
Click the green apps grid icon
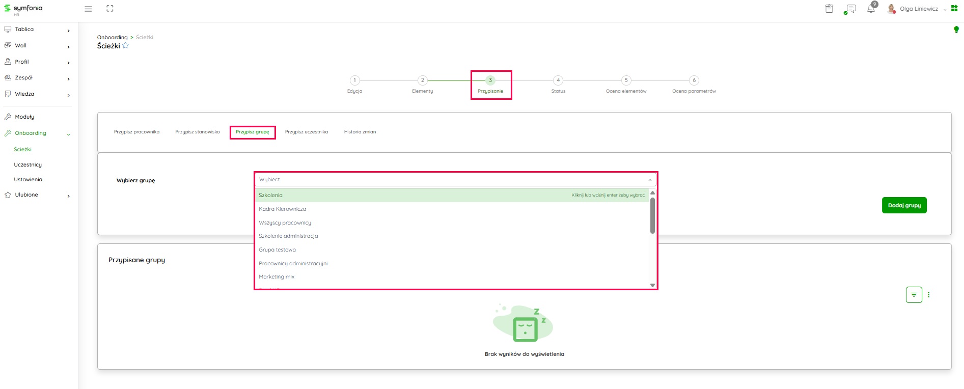954,9
